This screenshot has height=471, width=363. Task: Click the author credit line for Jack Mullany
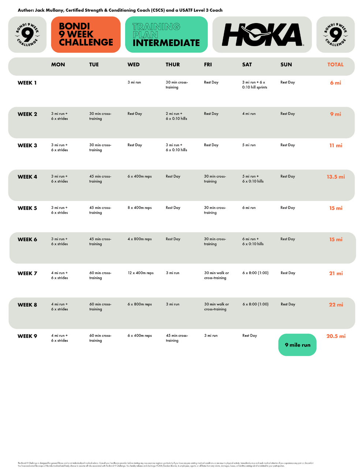120,10
